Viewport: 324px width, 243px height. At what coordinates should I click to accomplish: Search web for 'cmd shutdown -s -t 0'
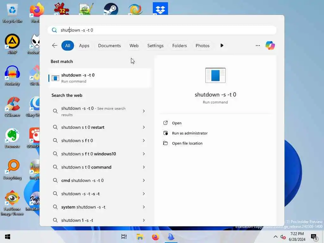click(x=100, y=180)
